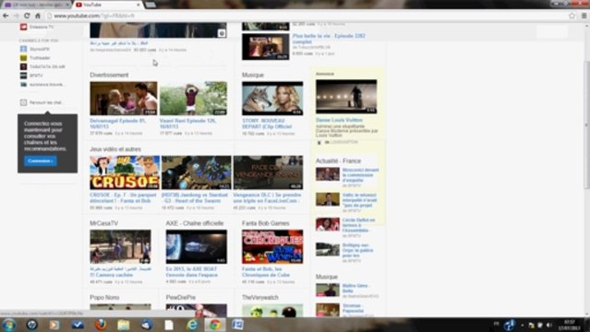Image resolution: width=590 pixels, height=332 pixels.
Task: Open the Vaani Rani Episode title link
Action: click(187, 124)
